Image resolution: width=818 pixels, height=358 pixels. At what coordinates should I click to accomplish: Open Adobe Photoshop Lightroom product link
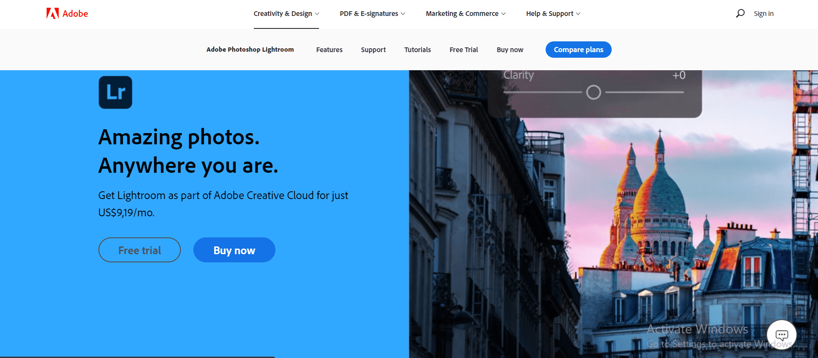250,50
